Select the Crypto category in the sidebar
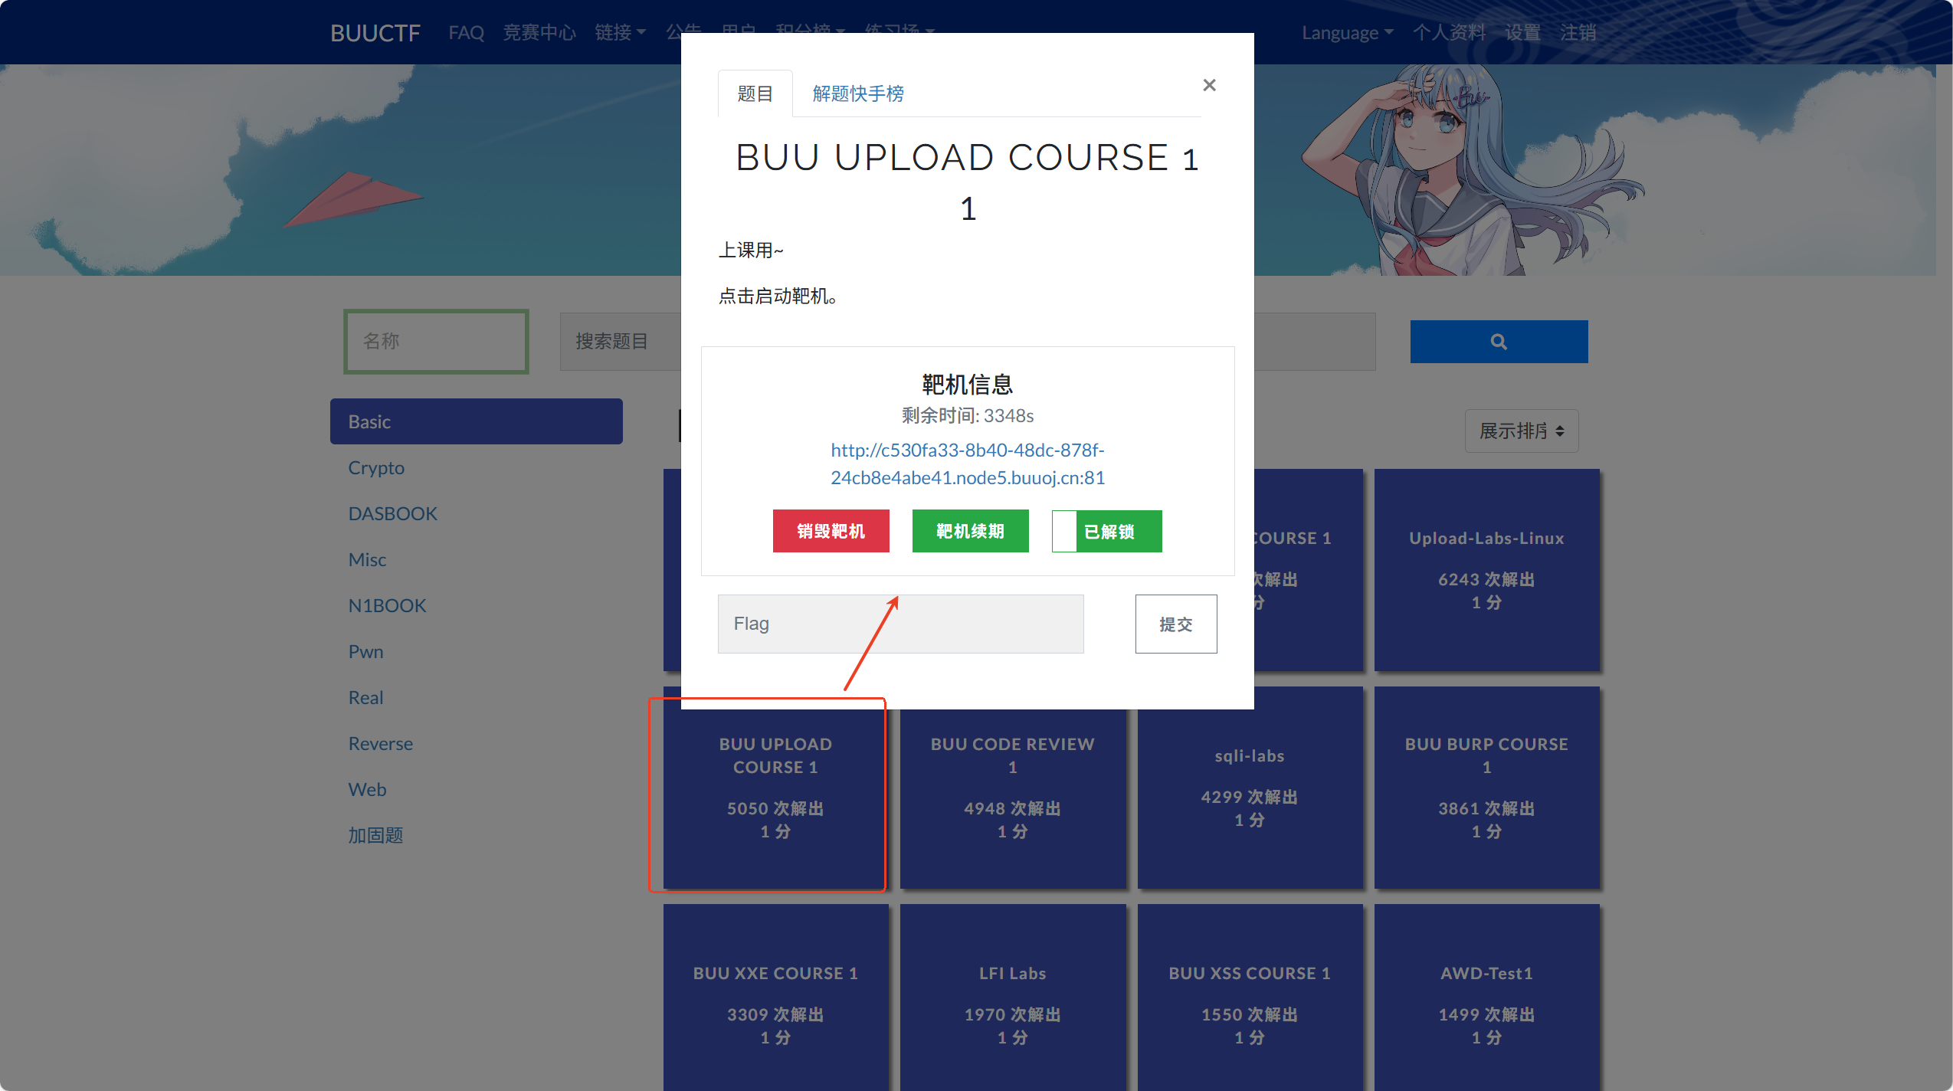This screenshot has width=1953, height=1091. (376, 467)
